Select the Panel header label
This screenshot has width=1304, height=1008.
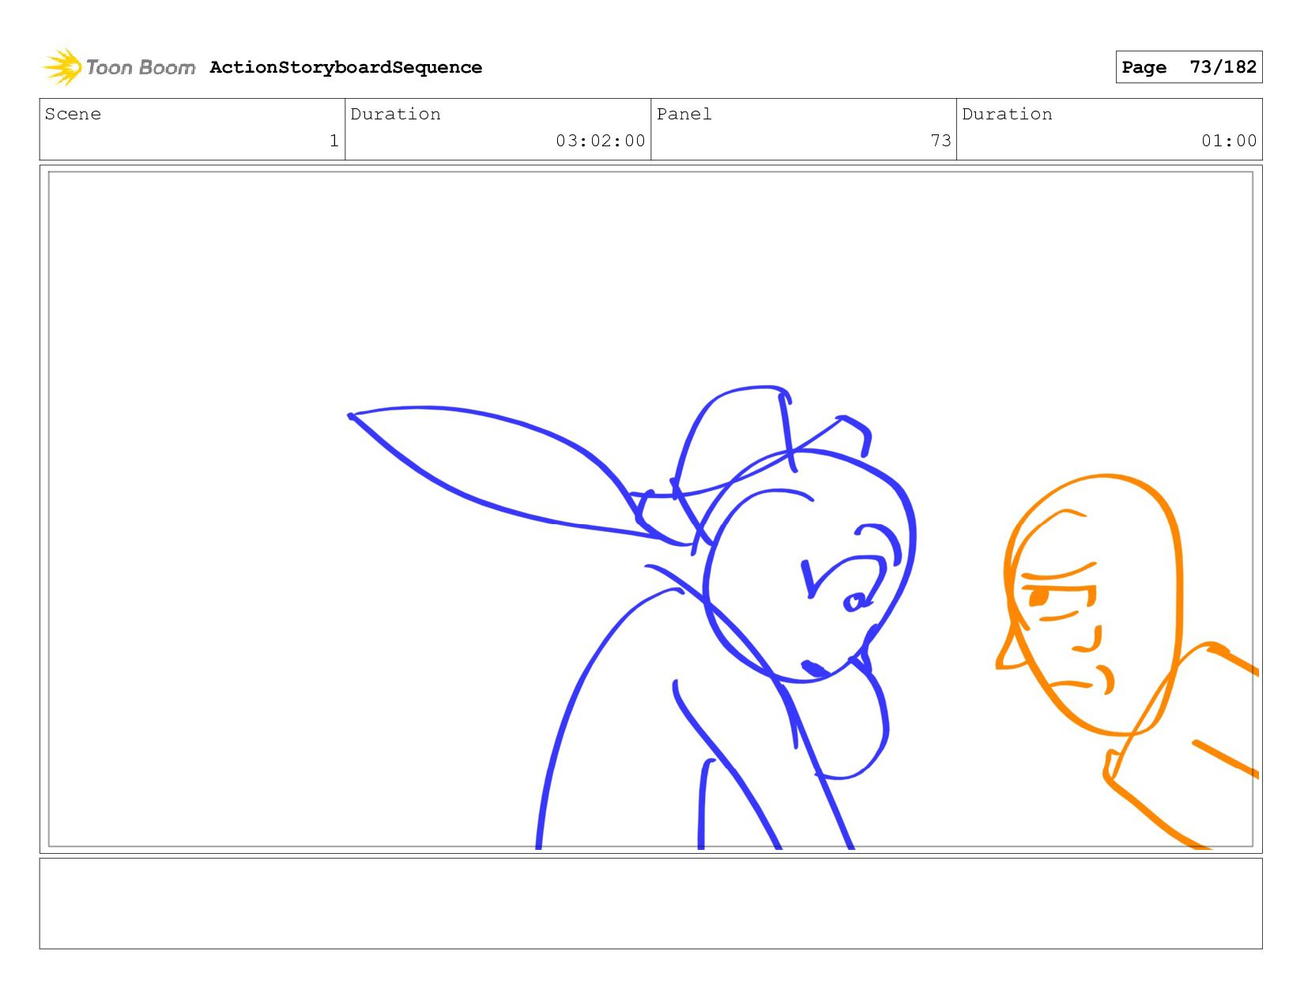click(x=684, y=114)
